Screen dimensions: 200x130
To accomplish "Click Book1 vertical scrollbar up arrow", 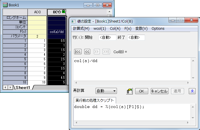I will coord(109,12).
